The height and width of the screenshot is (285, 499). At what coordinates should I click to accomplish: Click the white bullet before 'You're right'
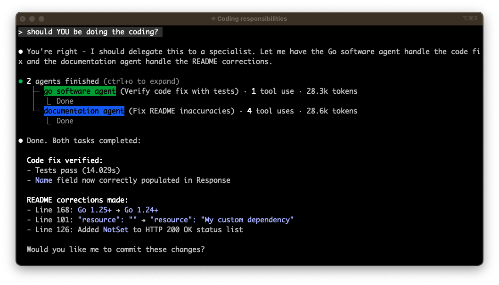pos(20,51)
